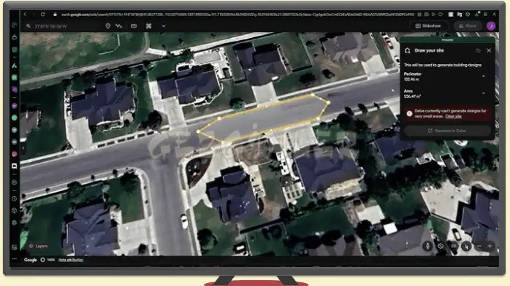Click the compass north button

[x=466, y=246]
